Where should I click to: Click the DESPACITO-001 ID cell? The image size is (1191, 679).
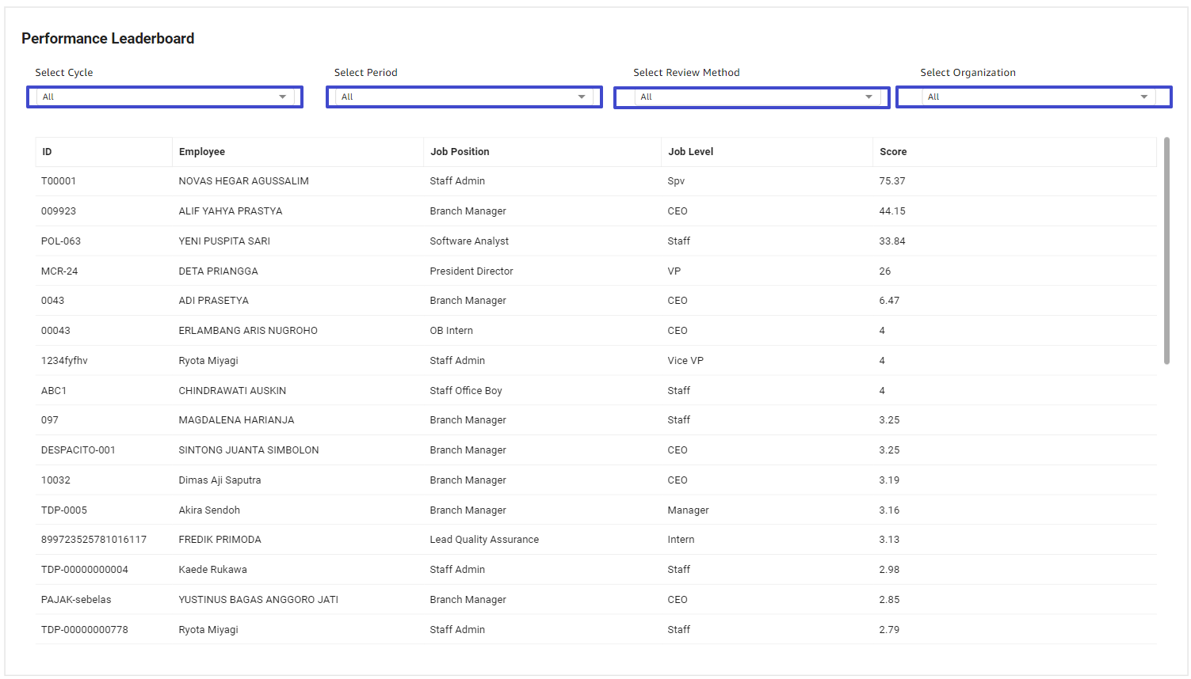coord(104,450)
